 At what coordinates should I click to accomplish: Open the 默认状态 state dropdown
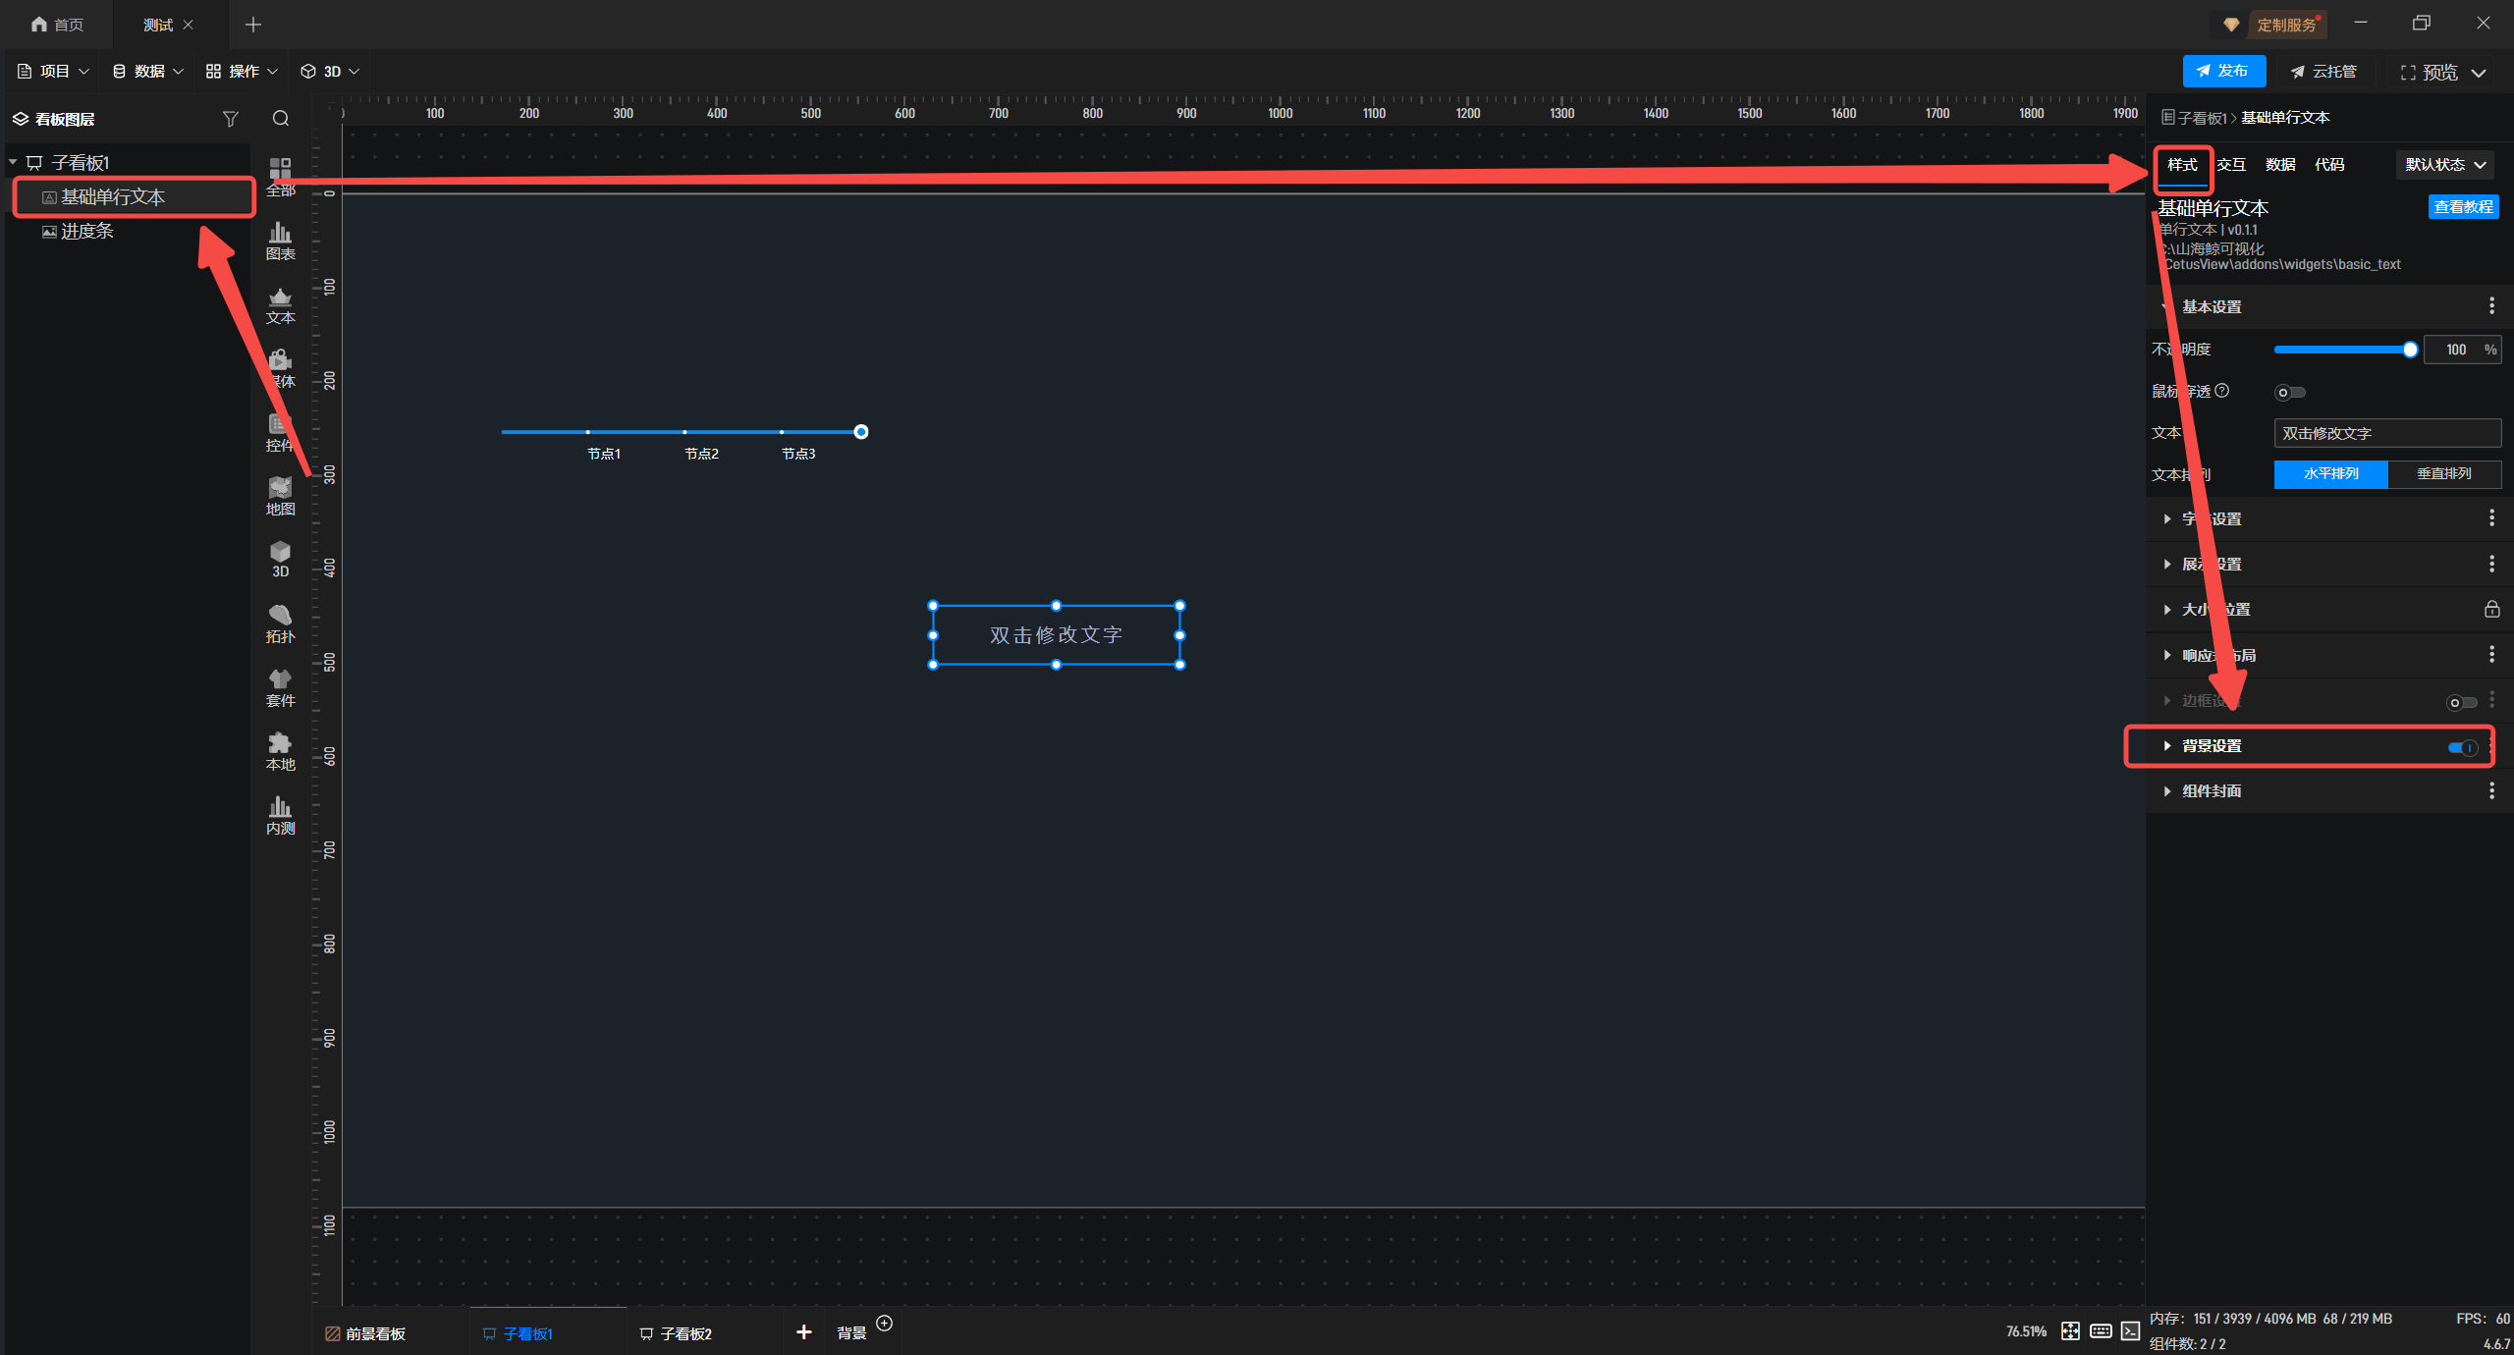pos(2444,165)
